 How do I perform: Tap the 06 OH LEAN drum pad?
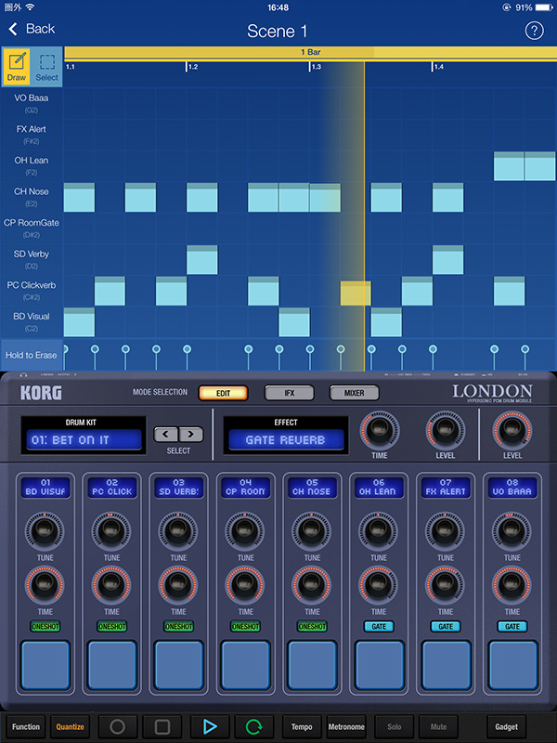pos(379,665)
